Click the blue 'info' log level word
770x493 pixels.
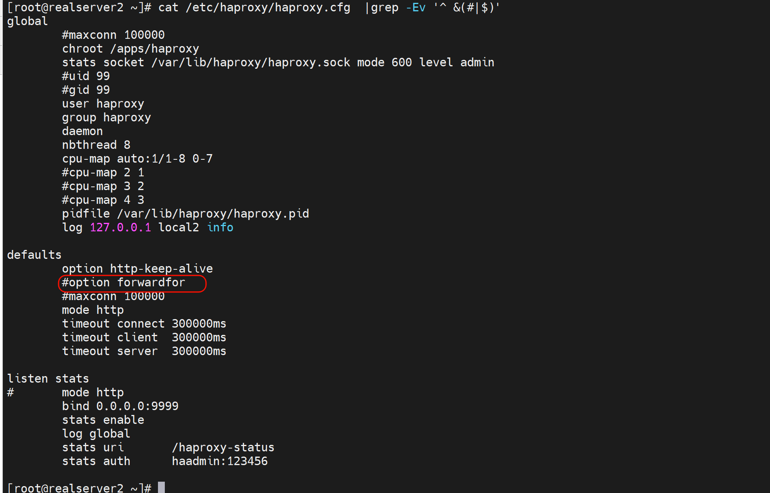coord(220,228)
